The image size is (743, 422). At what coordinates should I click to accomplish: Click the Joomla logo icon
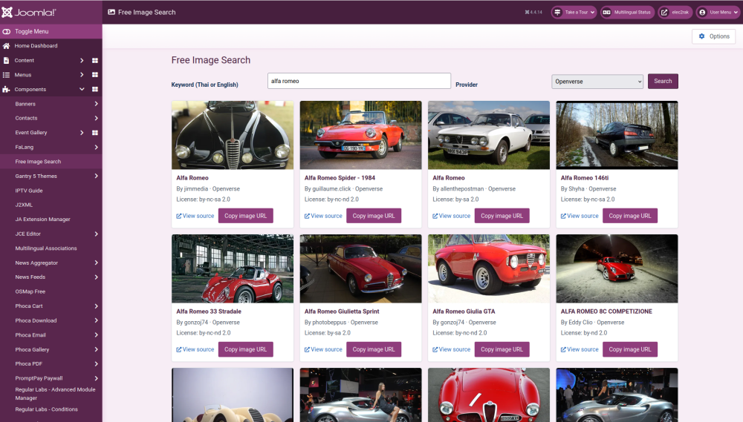(7, 13)
